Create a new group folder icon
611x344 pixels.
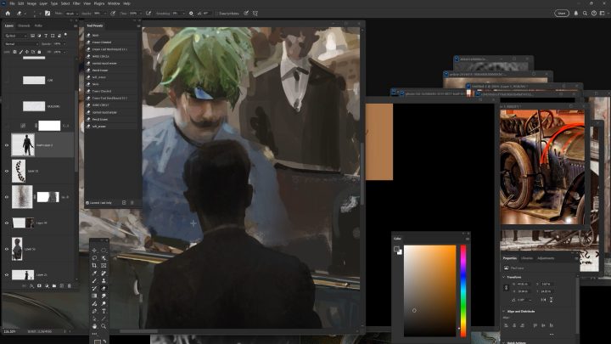tap(54, 286)
